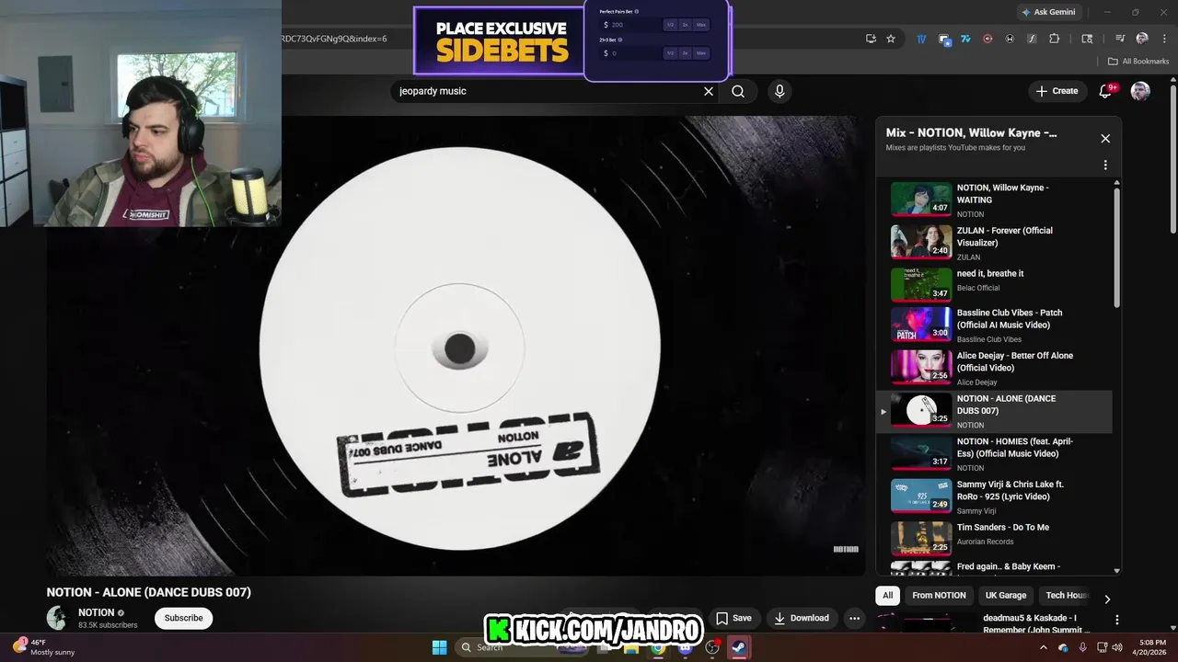
Task: Open Chrome three-dot menu
Action: click(1162, 39)
